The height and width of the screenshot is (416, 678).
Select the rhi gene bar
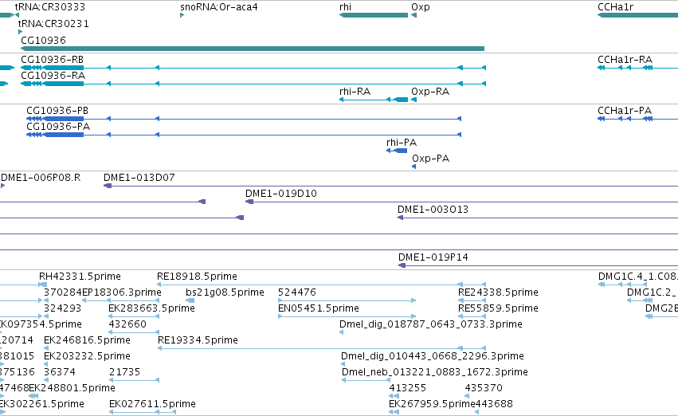point(374,15)
